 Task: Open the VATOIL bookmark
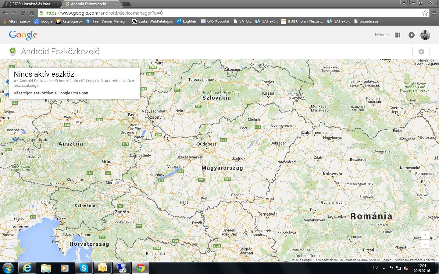[x=242, y=21]
